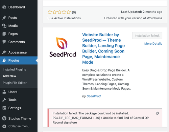Open the Tools menu item
This screenshot has height=132, width=169.
point(13,100)
